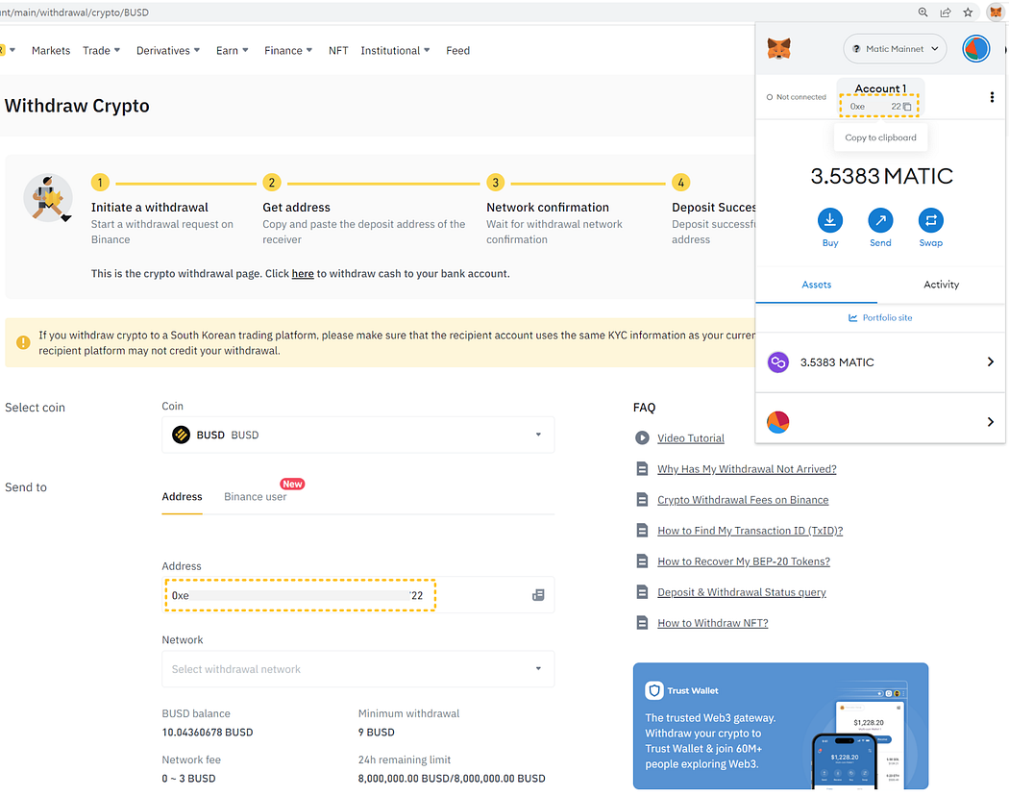1009x797 pixels.
Task: Open the second asset row chevron
Action: point(991,422)
